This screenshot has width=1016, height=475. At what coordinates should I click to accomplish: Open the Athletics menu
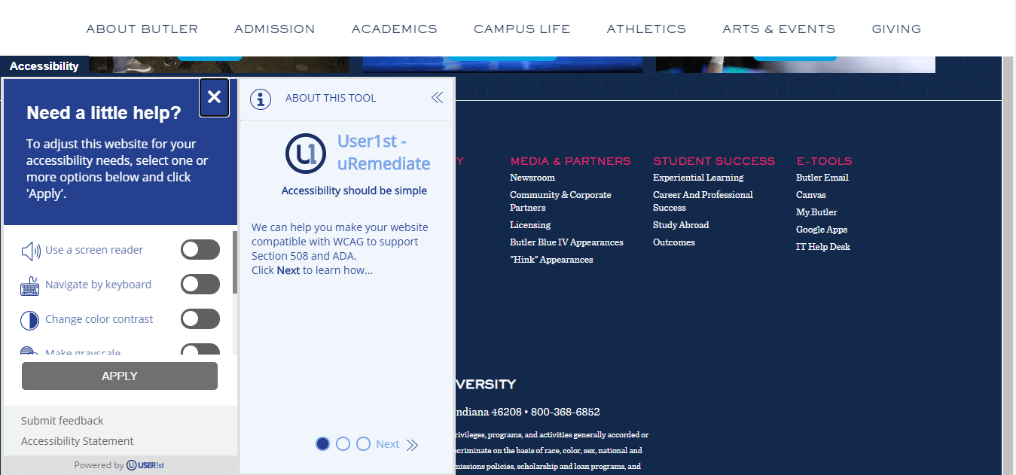(x=647, y=29)
